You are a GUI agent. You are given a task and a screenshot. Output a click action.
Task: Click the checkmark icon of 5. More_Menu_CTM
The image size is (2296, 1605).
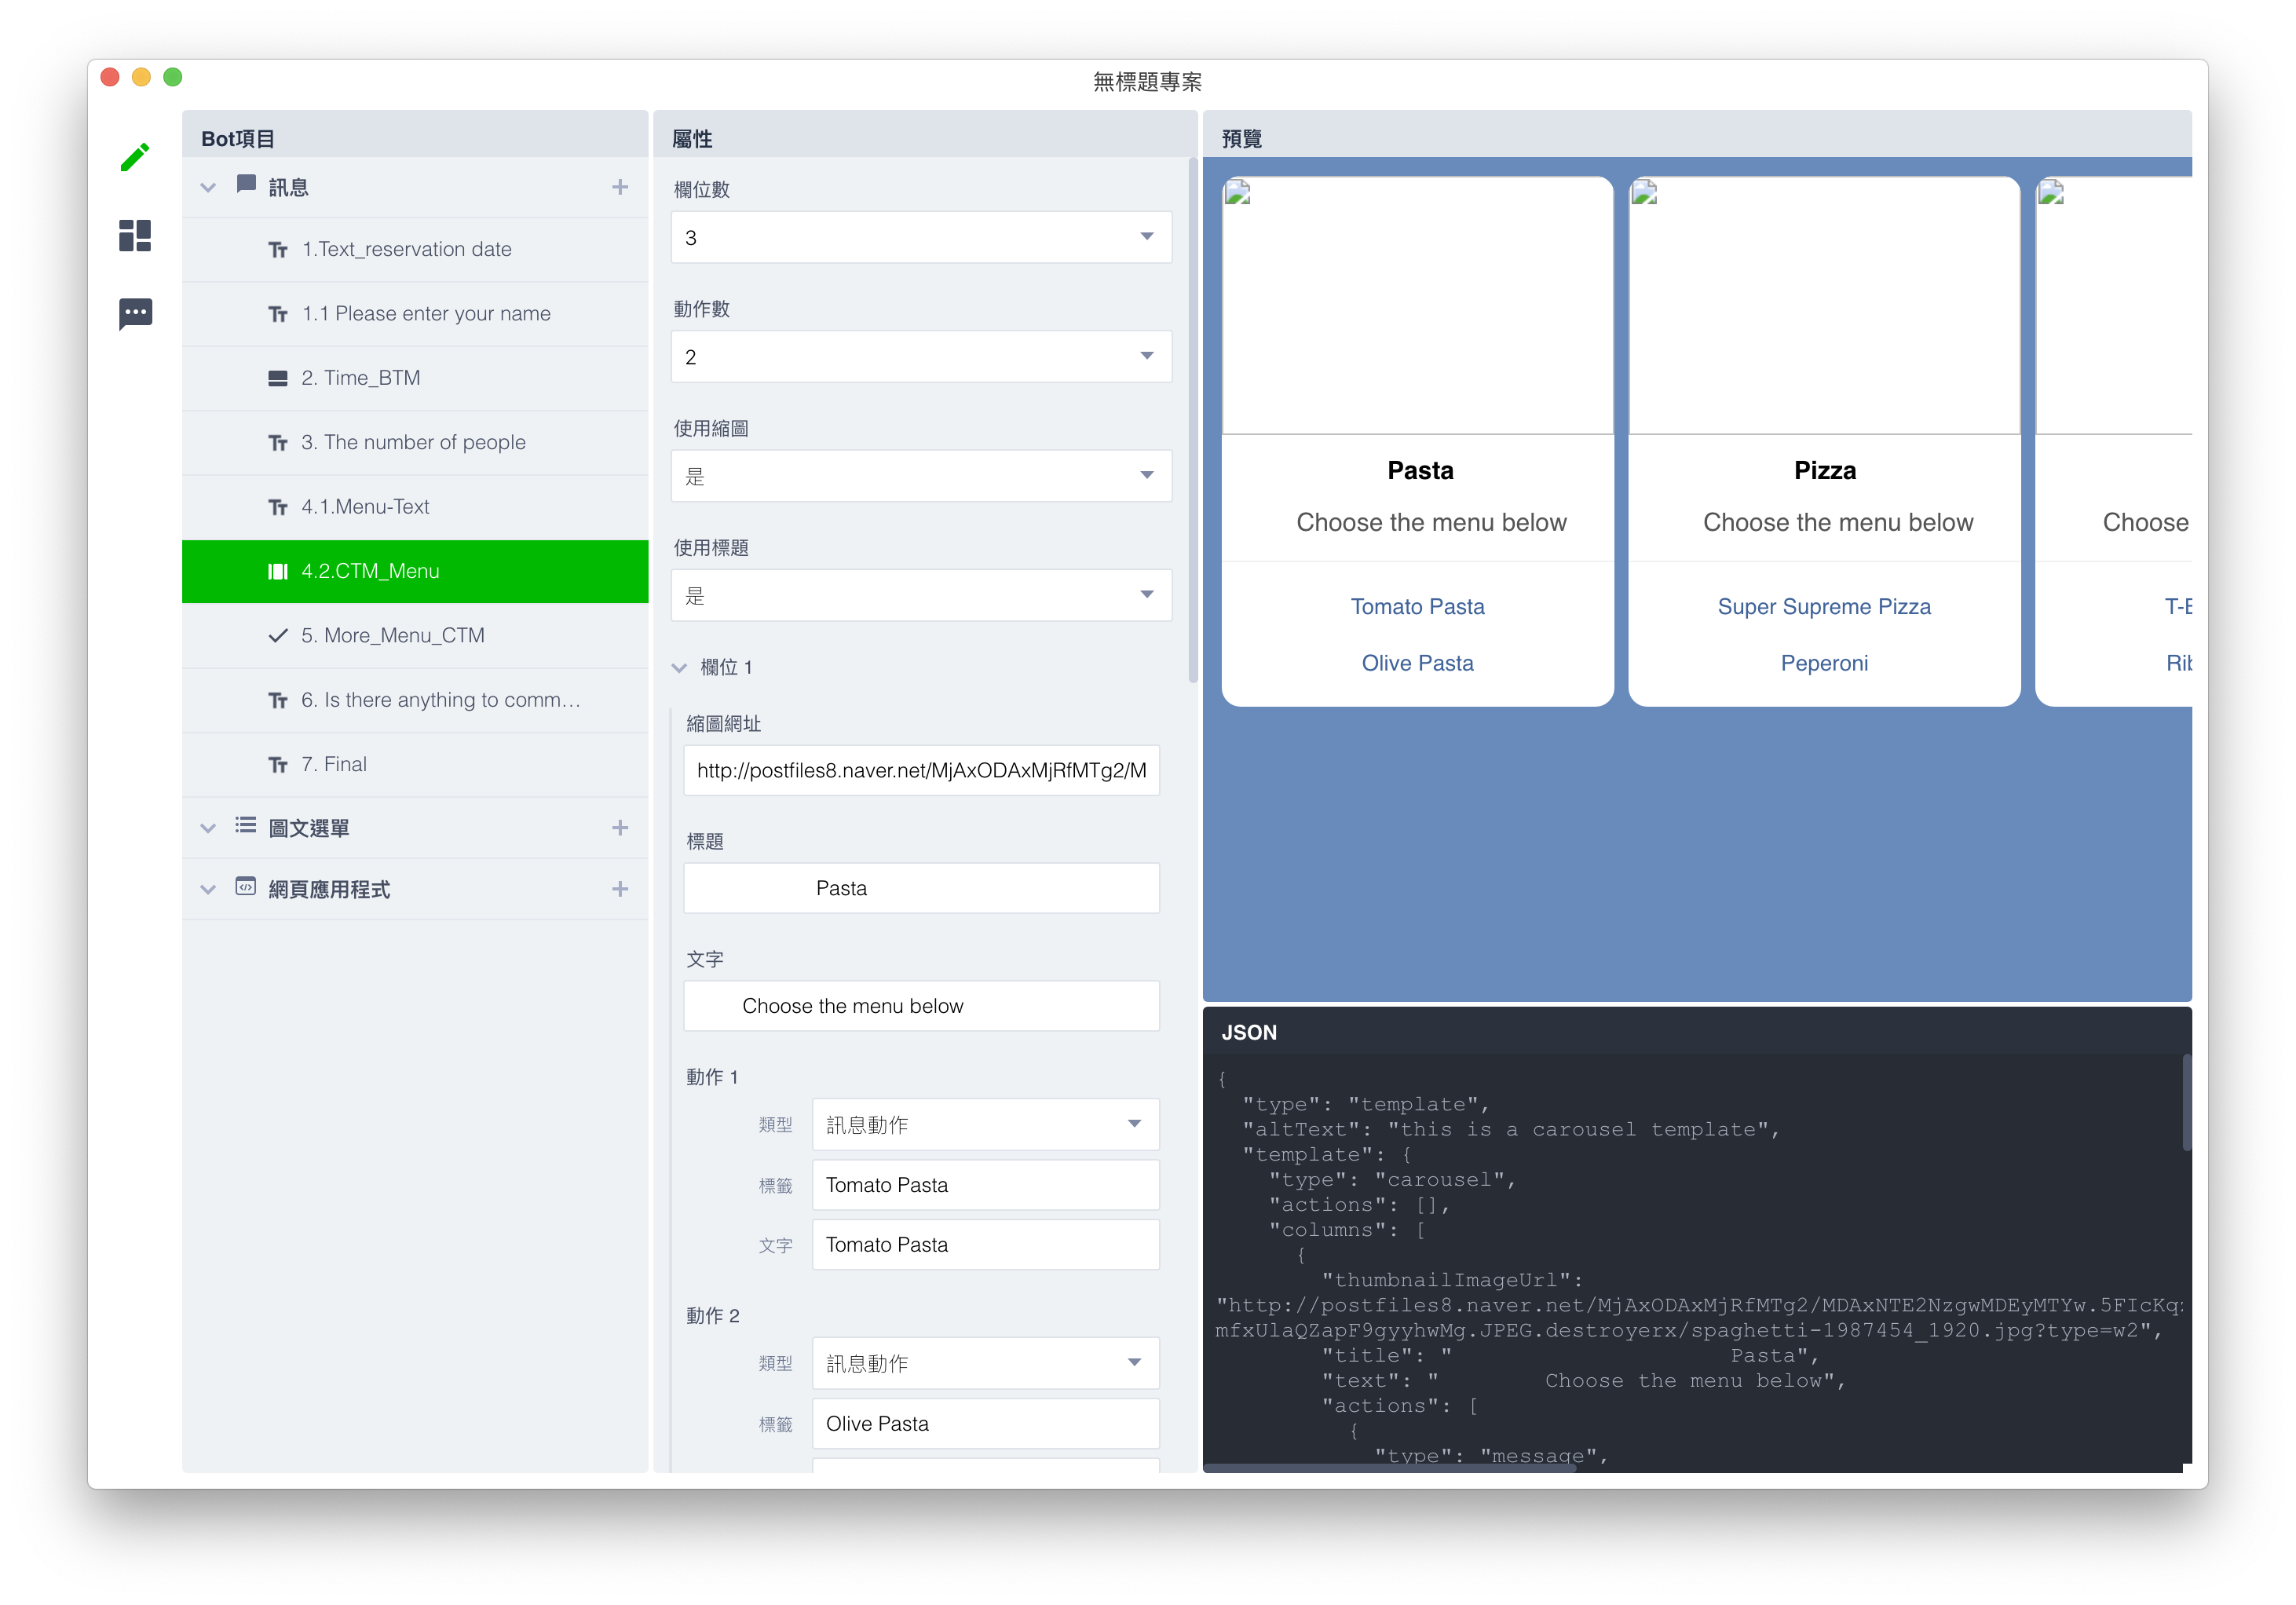[278, 636]
